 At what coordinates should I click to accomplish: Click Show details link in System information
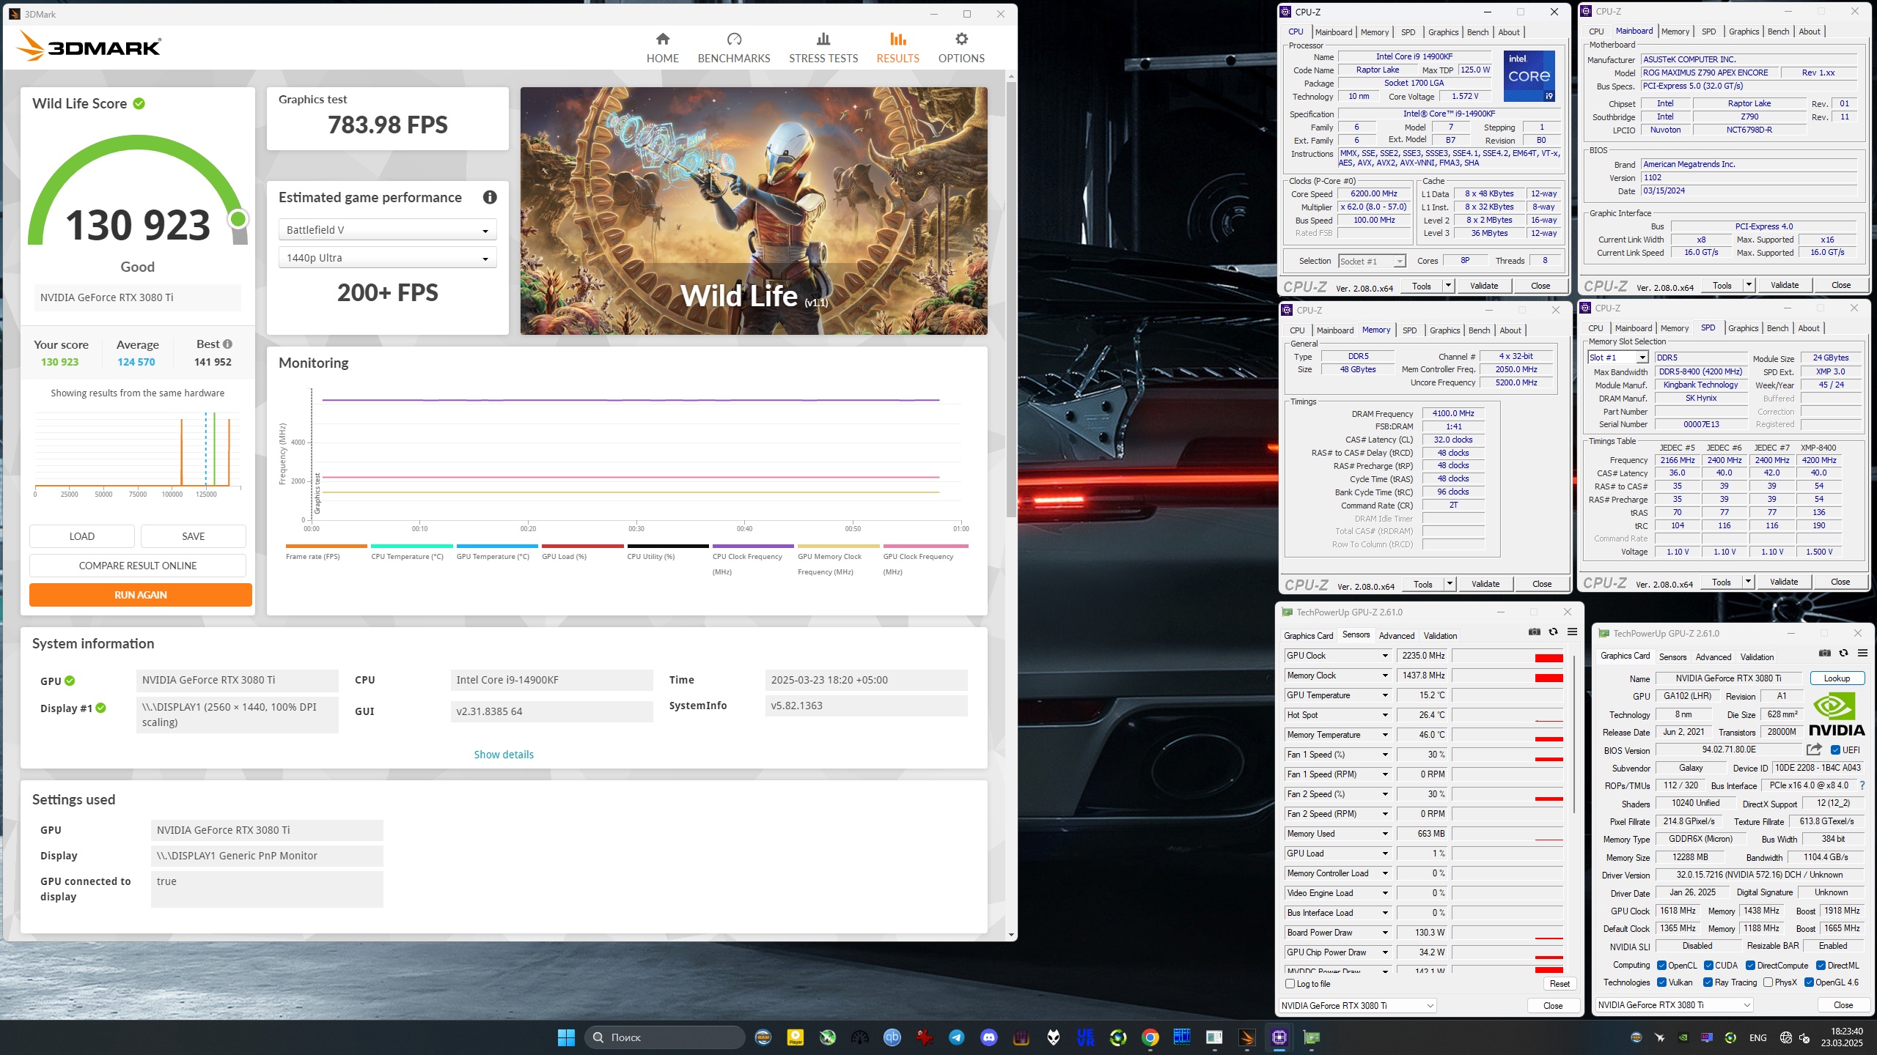coord(504,755)
